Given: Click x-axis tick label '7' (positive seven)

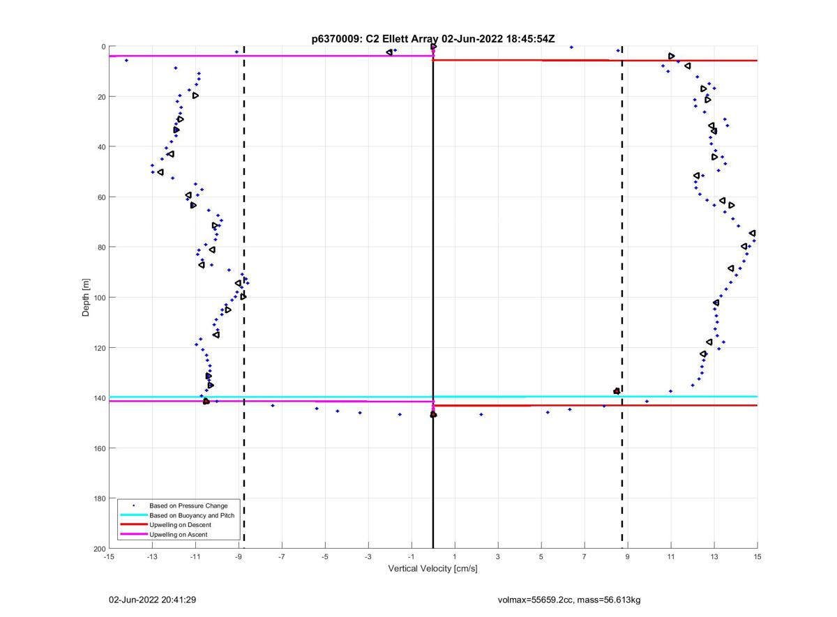Looking at the screenshot, I should 585,556.
